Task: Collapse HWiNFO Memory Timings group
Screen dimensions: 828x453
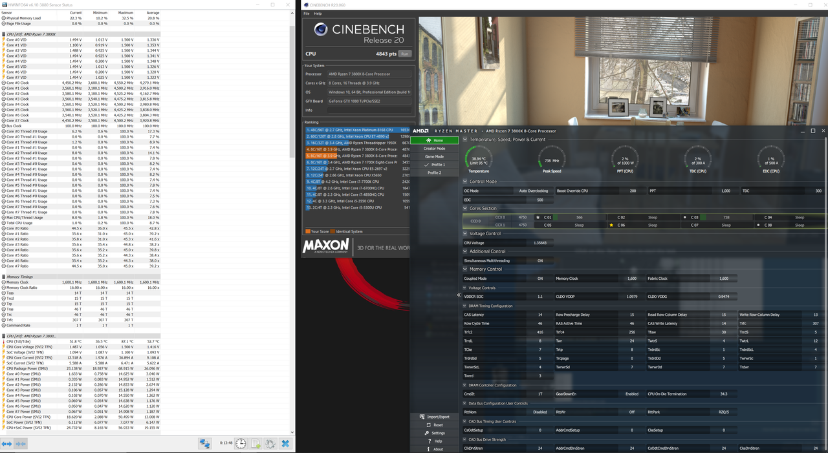Action: click(x=4, y=277)
